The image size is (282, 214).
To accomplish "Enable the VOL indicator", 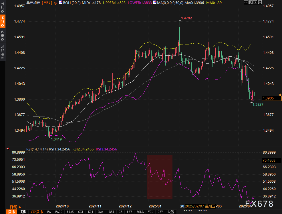I will 150,212.
